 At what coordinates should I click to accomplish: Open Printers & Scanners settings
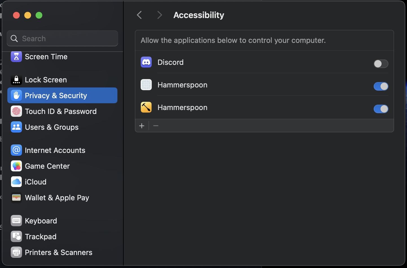coord(58,252)
